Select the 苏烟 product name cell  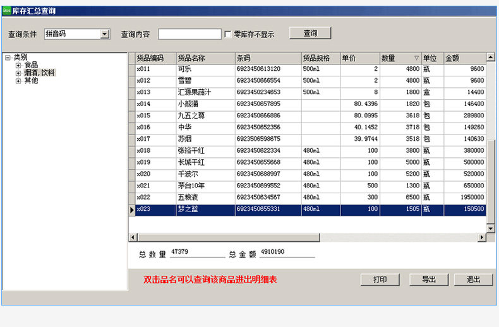point(205,139)
